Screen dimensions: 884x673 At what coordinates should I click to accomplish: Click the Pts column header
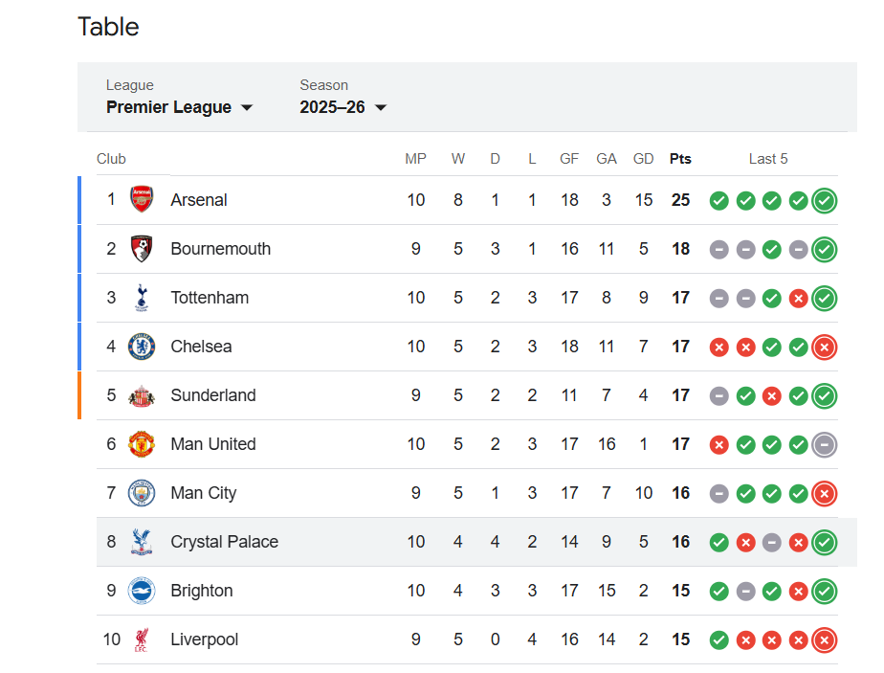coord(680,159)
